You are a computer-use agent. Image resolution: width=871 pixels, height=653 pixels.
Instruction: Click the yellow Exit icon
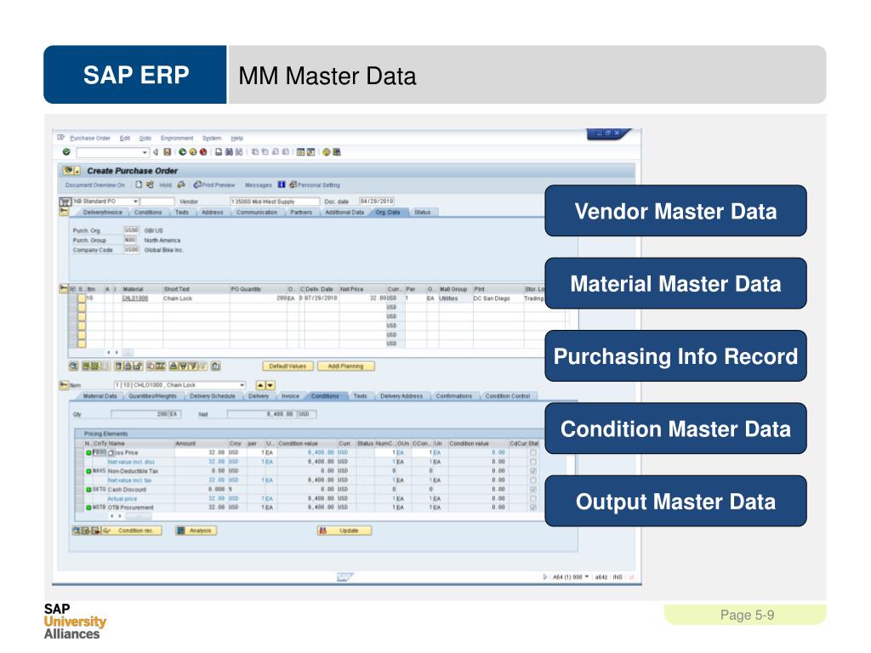193,152
